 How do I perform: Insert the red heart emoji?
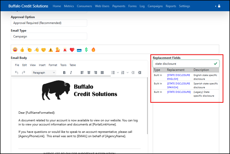click(72, 50)
